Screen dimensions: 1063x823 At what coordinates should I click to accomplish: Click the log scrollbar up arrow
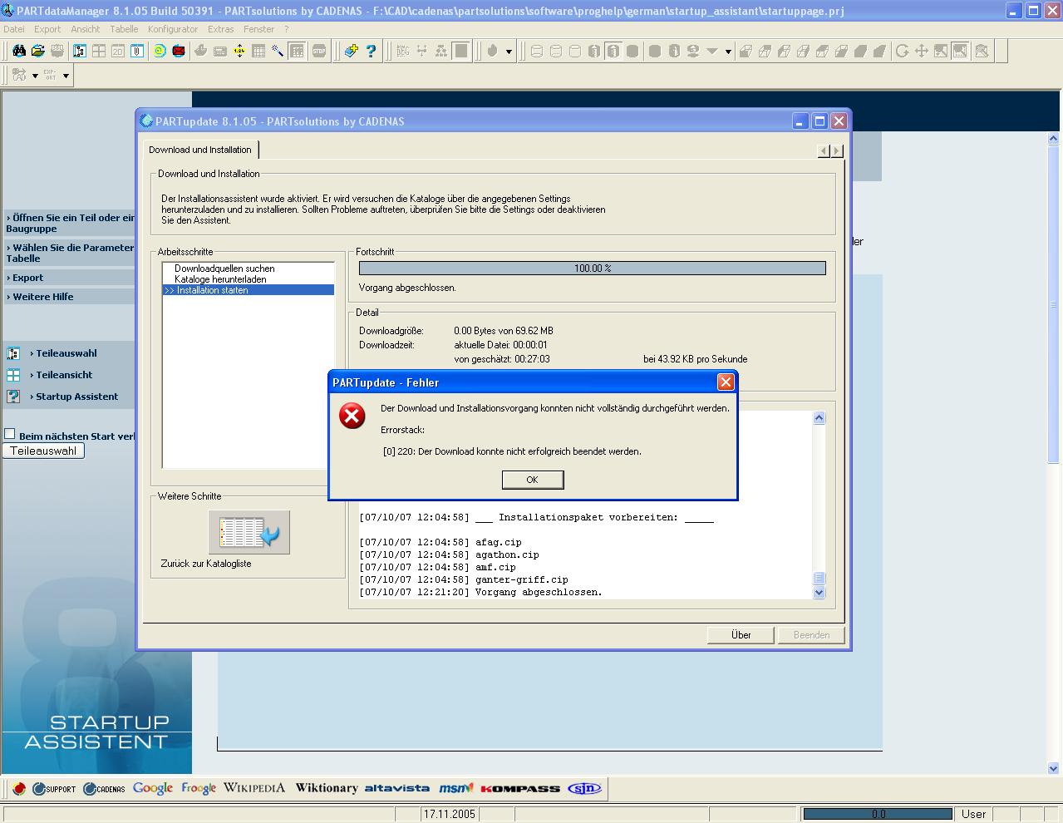click(x=819, y=418)
